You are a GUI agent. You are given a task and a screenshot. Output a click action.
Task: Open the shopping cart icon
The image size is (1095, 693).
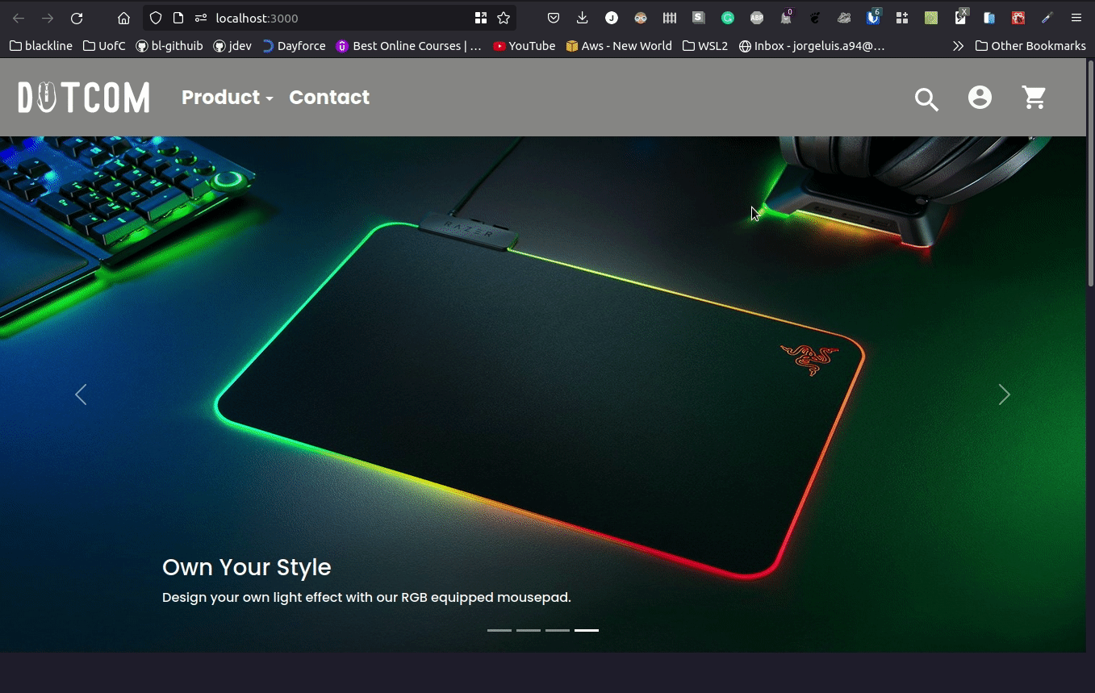(x=1034, y=98)
